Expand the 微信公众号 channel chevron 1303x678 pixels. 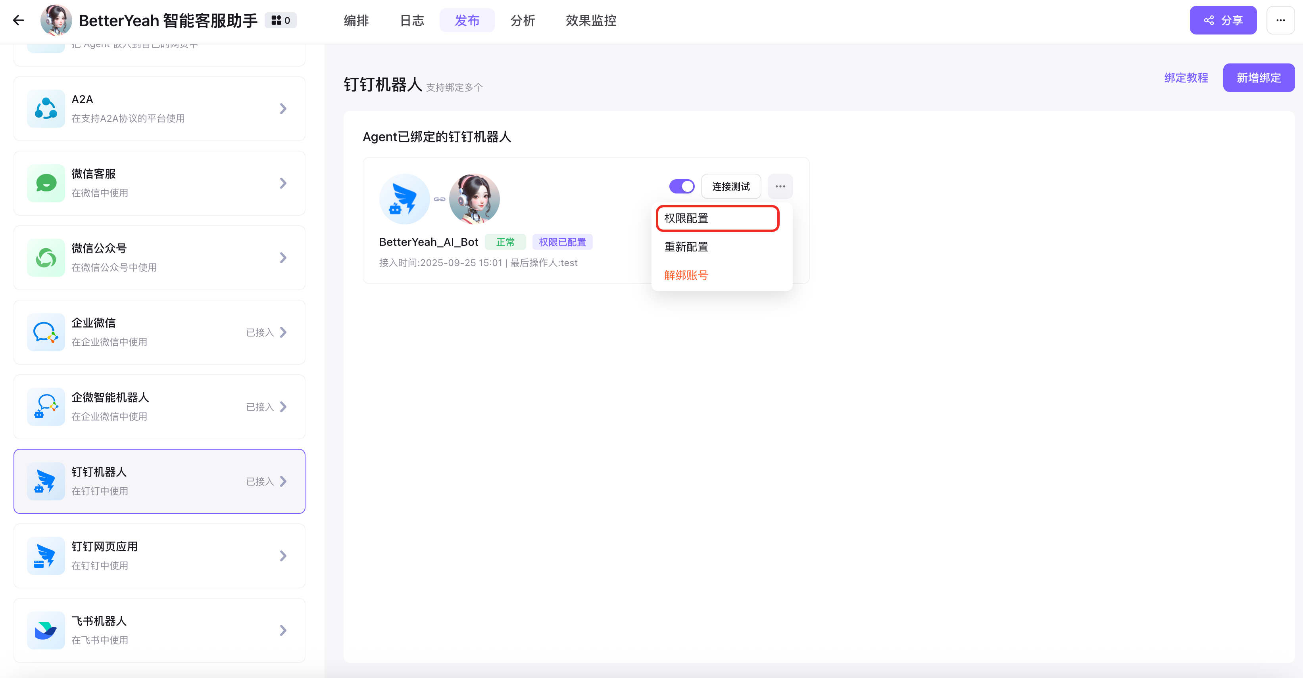pos(283,258)
